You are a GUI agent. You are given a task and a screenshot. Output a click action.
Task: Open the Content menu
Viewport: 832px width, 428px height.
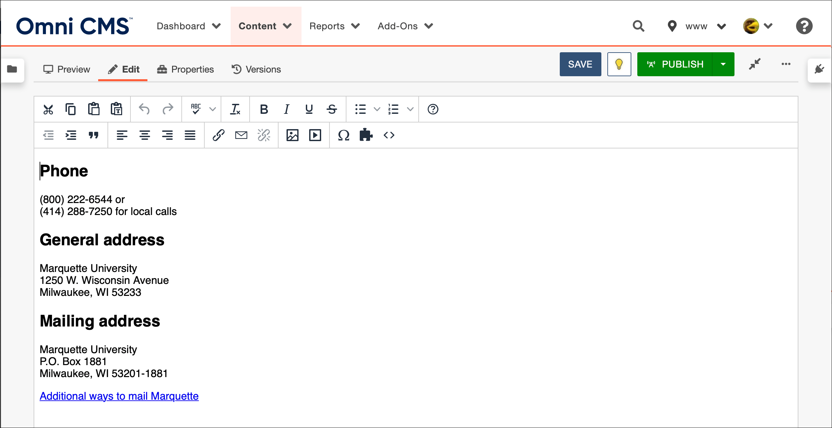click(x=266, y=26)
